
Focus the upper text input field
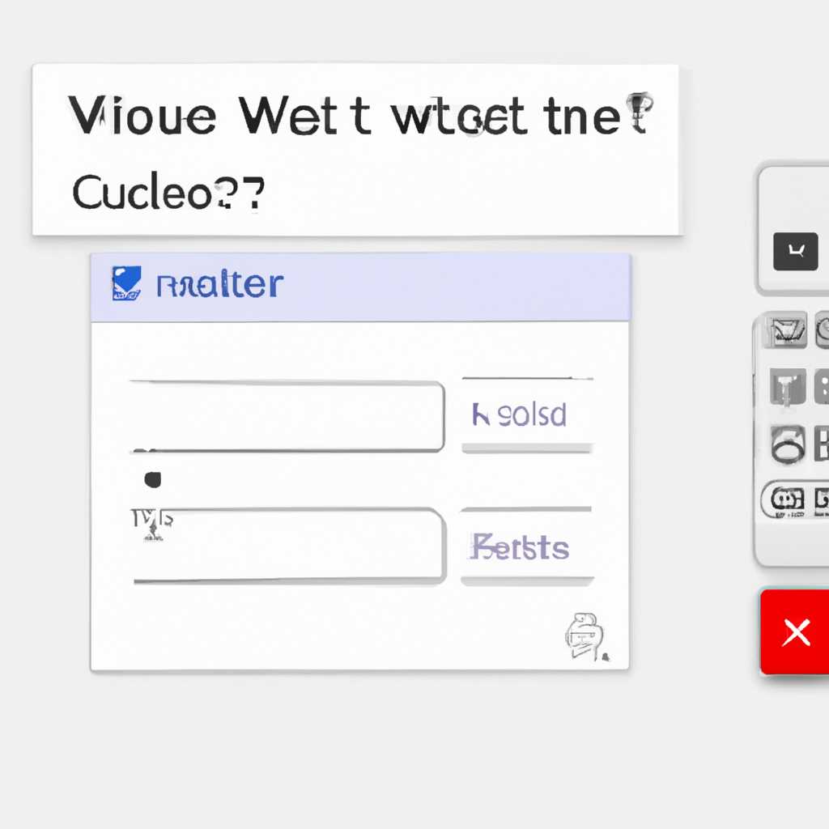[x=287, y=417]
